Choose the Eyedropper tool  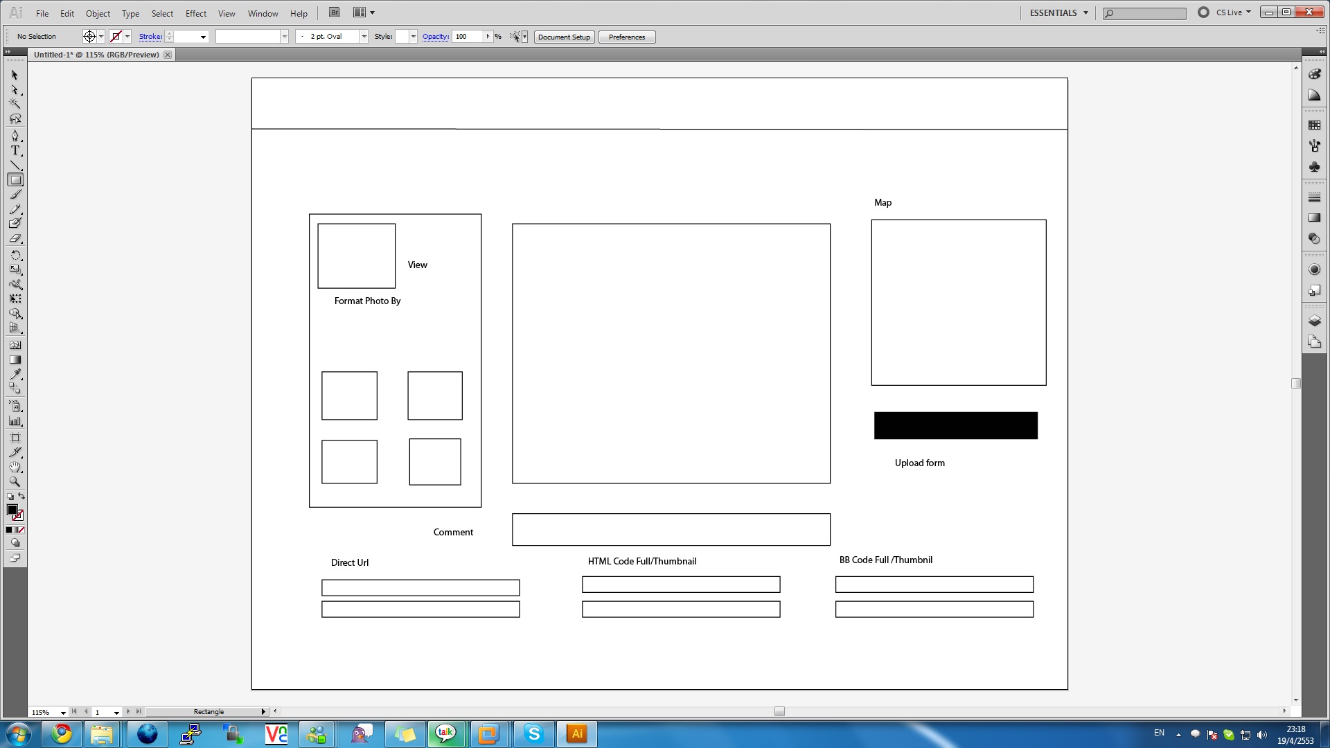15,374
